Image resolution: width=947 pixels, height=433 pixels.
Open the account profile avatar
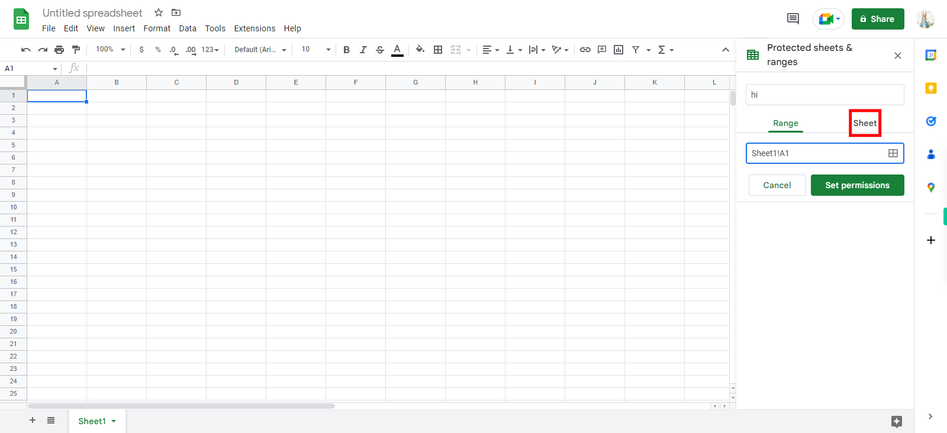coord(926,19)
